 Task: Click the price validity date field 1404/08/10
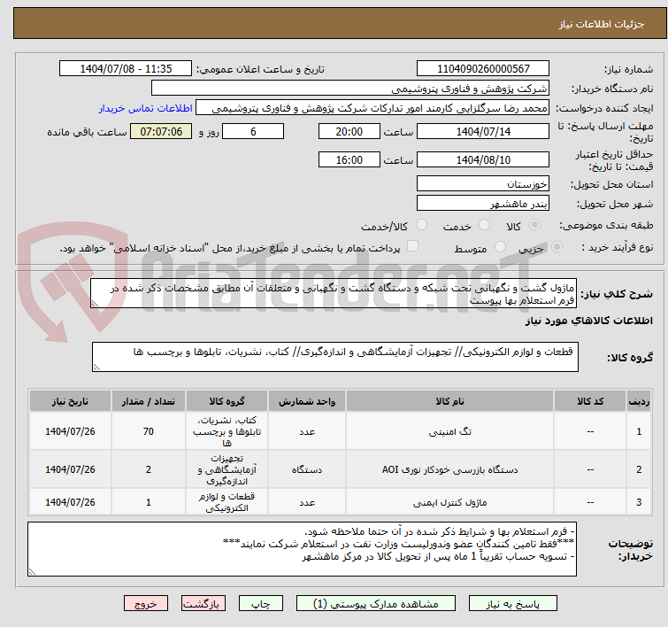pos(482,160)
